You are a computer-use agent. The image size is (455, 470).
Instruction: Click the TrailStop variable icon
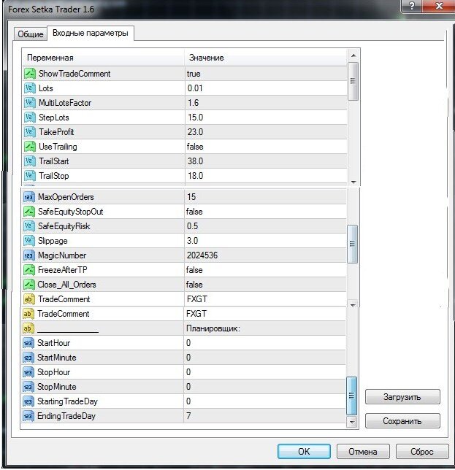[x=30, y=176]
